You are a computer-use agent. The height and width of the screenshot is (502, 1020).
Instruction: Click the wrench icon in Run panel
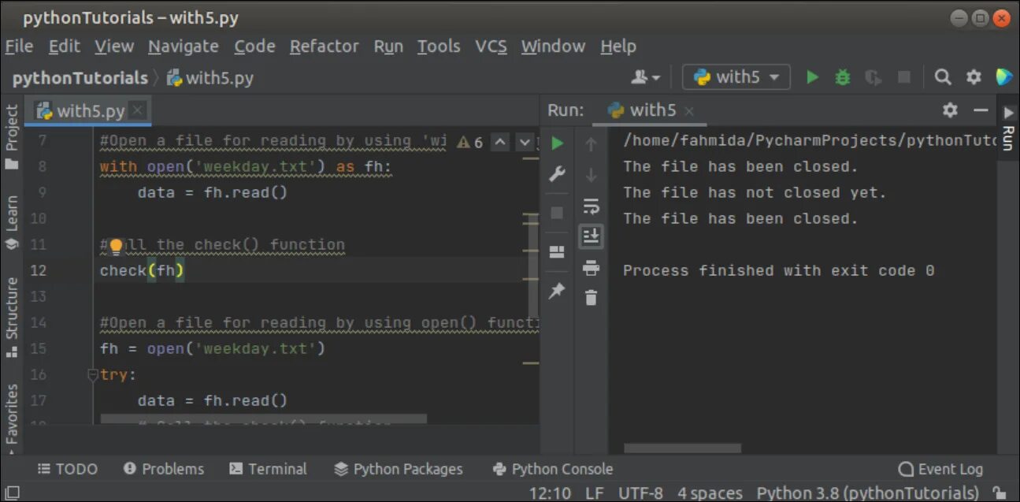coord(558,174)
